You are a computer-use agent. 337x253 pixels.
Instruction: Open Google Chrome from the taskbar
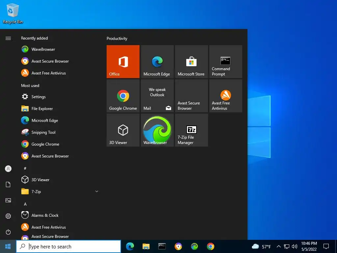click(x=211, y=246)
